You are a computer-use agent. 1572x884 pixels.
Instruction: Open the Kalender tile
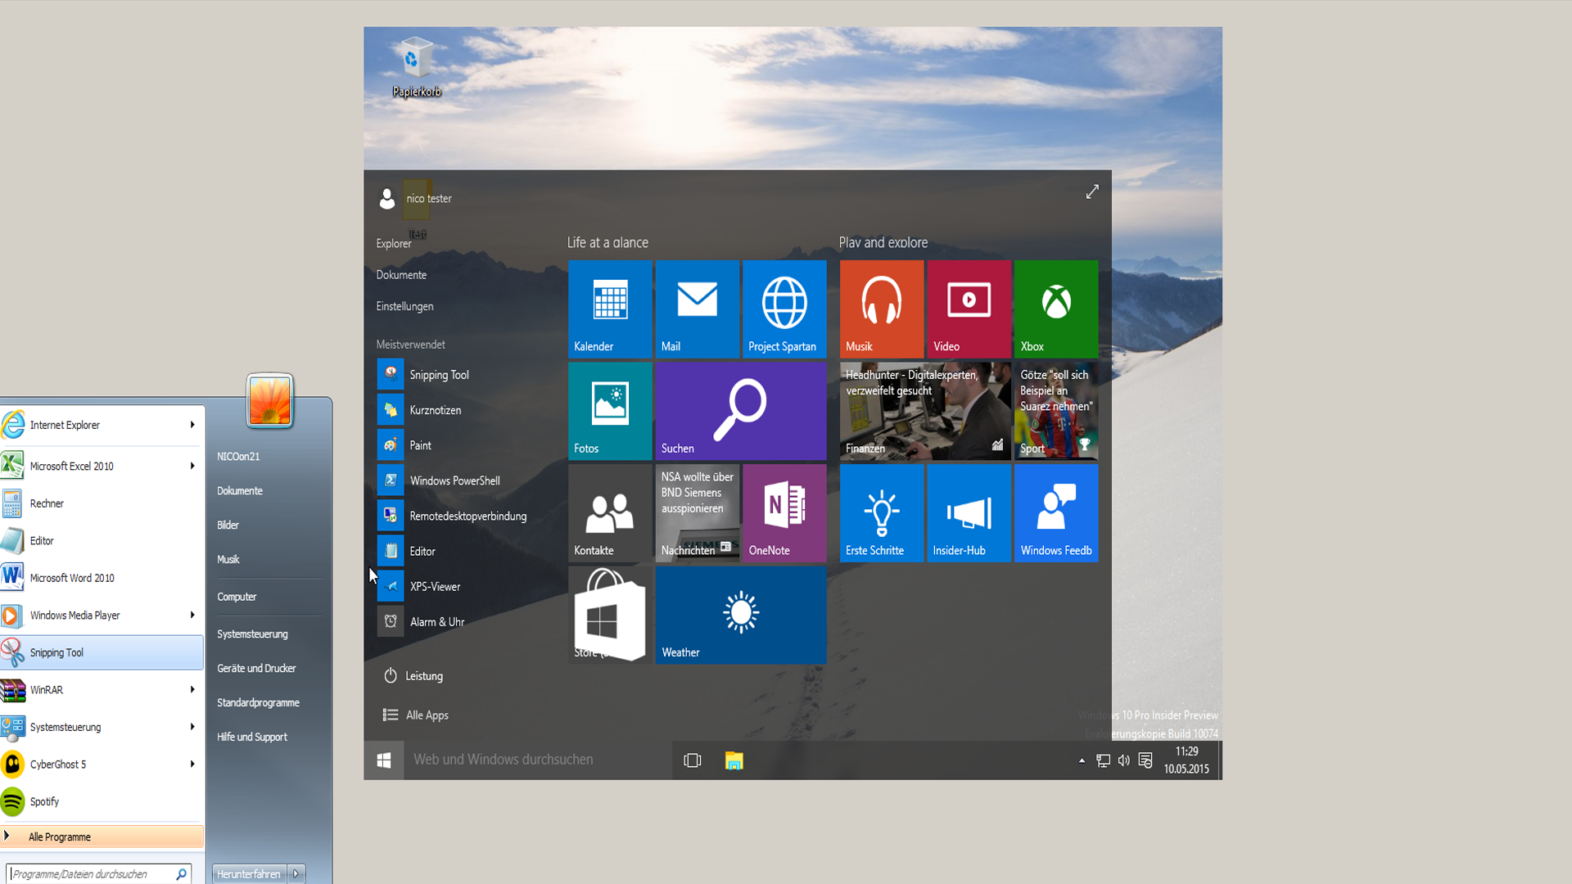[610, 309]
